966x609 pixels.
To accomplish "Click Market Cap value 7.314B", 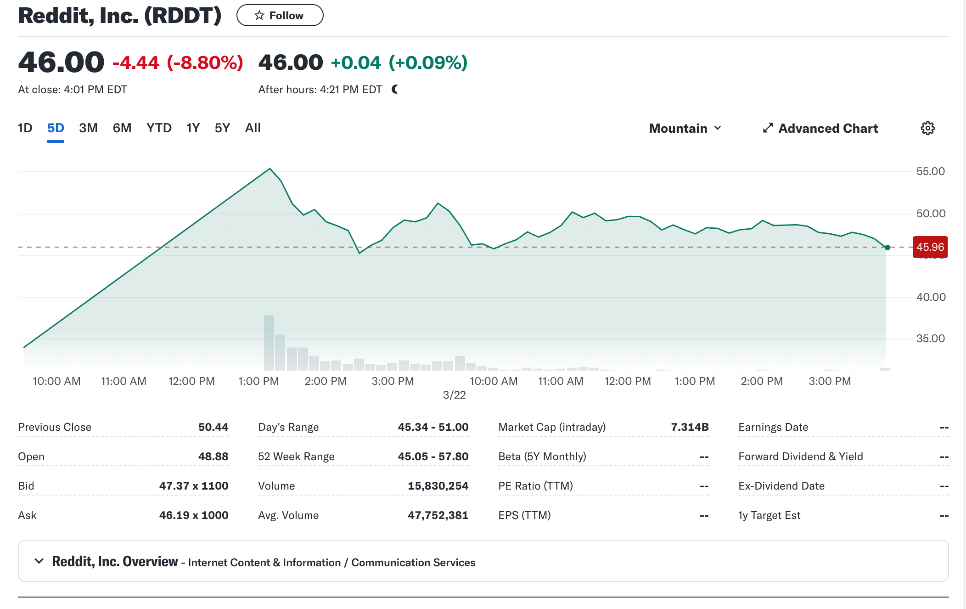I will pos(690,427).
